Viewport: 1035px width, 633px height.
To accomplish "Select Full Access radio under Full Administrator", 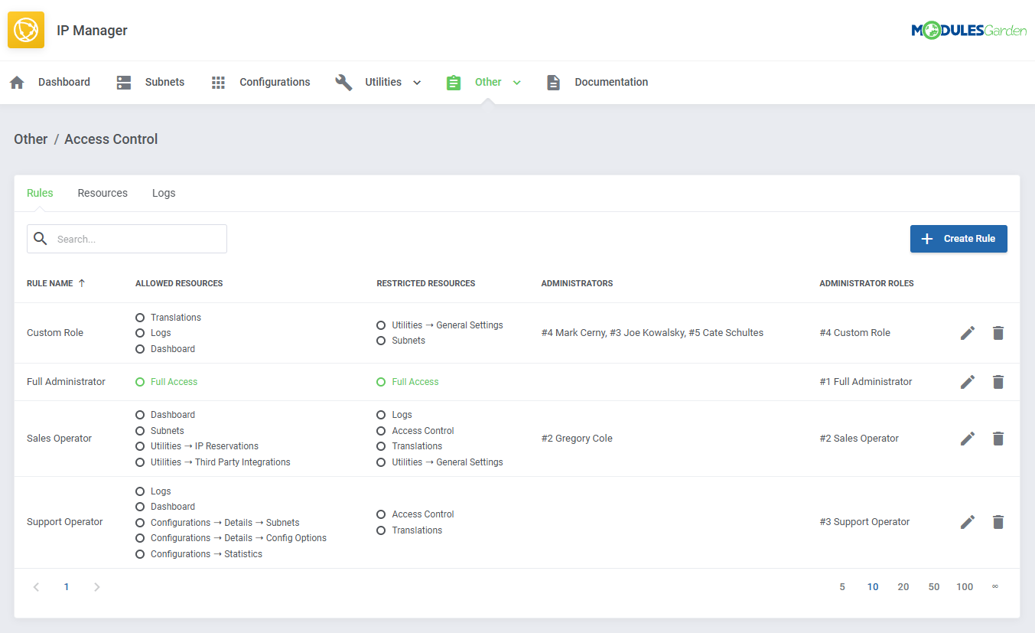I will (x=139, y=381).
